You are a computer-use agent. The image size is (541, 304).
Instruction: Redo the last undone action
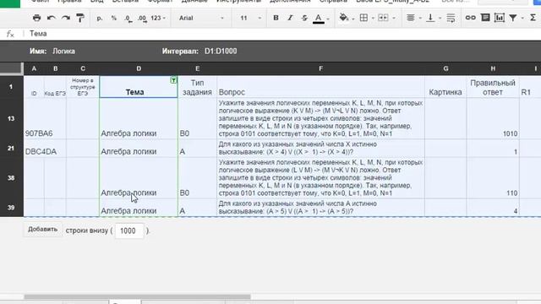[x=66, y=18]
